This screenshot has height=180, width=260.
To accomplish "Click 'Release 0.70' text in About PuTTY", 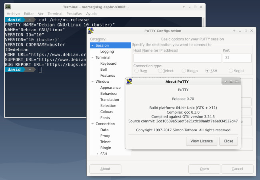I will click(x=183, y=99).
